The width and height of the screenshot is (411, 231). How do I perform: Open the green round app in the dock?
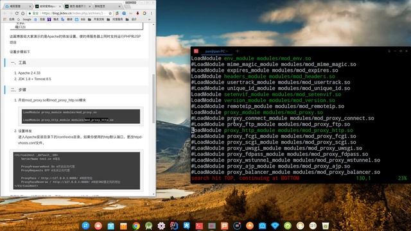(x=288, y=226)
